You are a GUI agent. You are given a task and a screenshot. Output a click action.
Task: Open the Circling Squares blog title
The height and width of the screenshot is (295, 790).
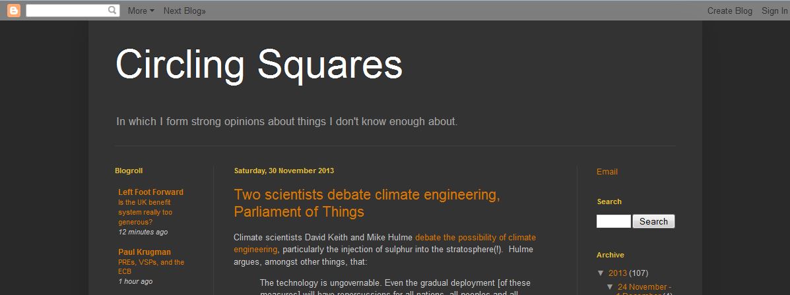coord(259,65)
